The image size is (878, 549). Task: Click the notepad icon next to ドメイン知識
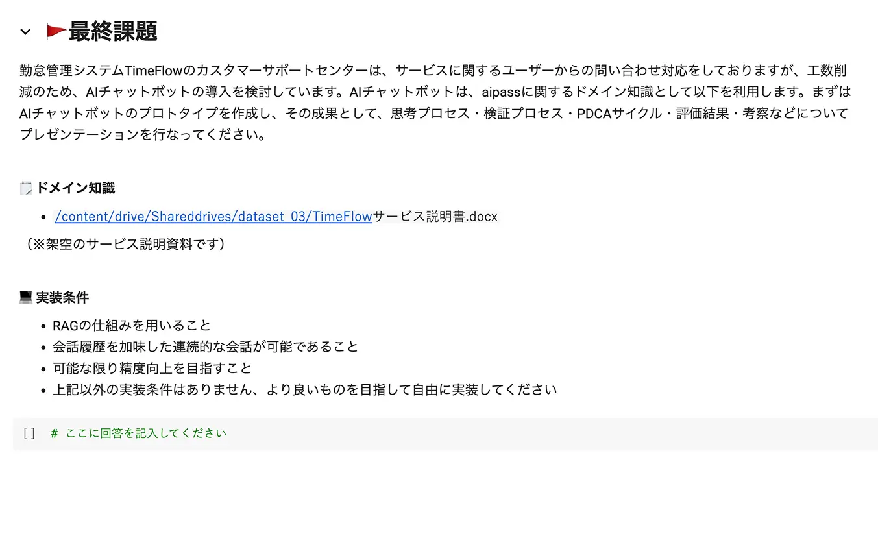pos(26,188)
